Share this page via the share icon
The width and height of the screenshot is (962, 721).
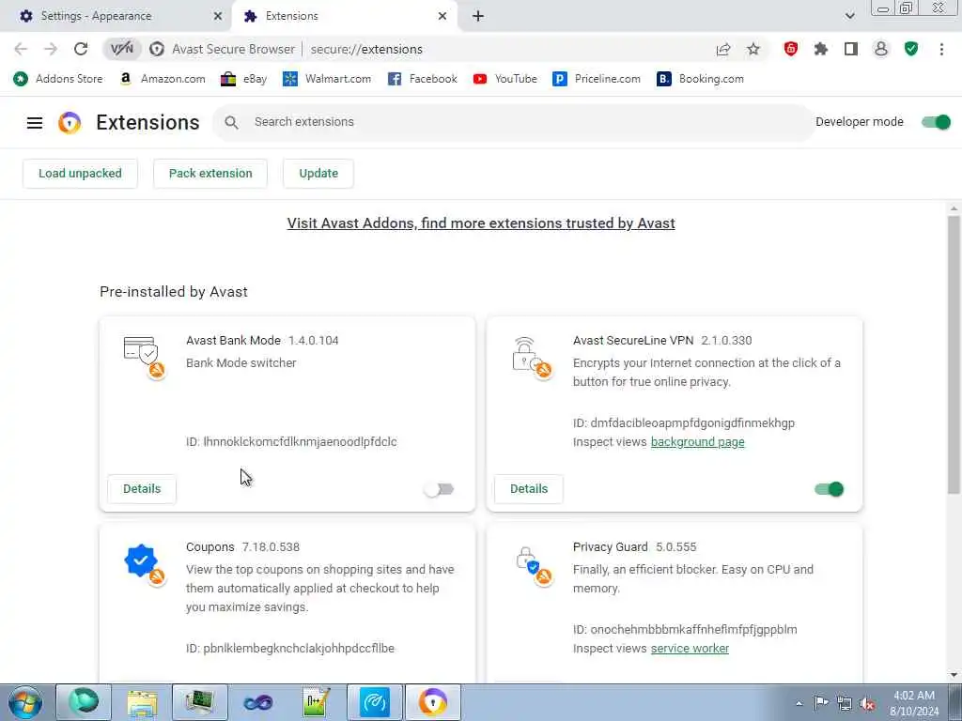(723, 49)
